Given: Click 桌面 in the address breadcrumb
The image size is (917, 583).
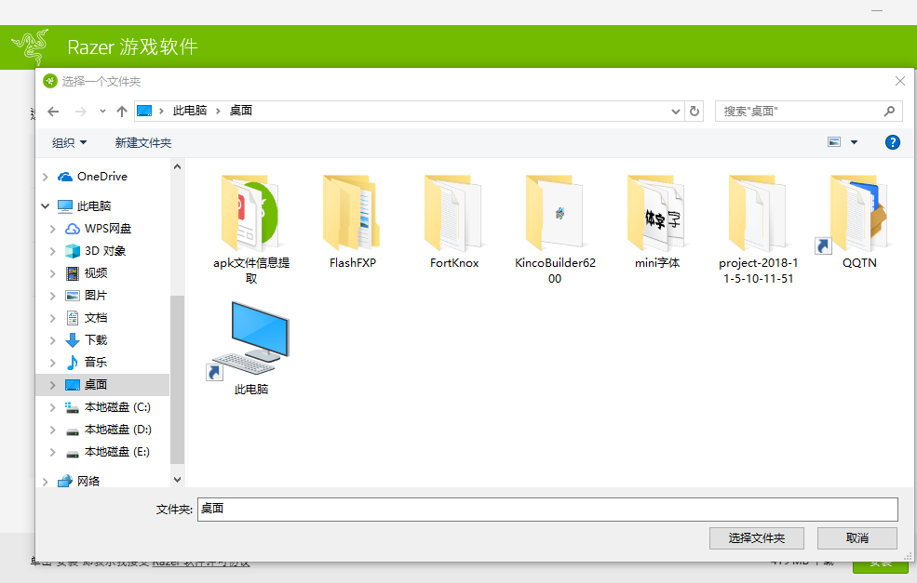Looking at the screenshot, I should coord(240,111).
